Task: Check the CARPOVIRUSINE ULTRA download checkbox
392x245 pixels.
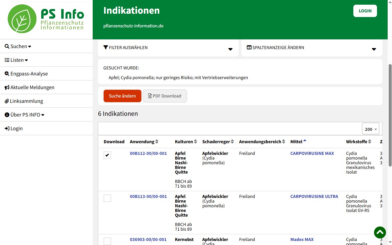Action: tap(107, 198)
